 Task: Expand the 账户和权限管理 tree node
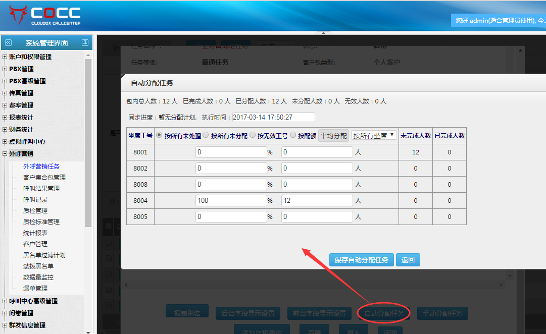tap(5, 57)
